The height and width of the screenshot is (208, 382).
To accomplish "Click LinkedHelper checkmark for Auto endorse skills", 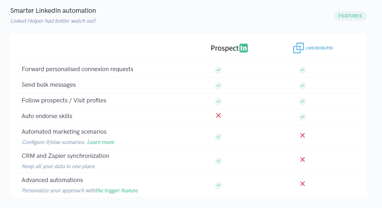I will [302, 117].
